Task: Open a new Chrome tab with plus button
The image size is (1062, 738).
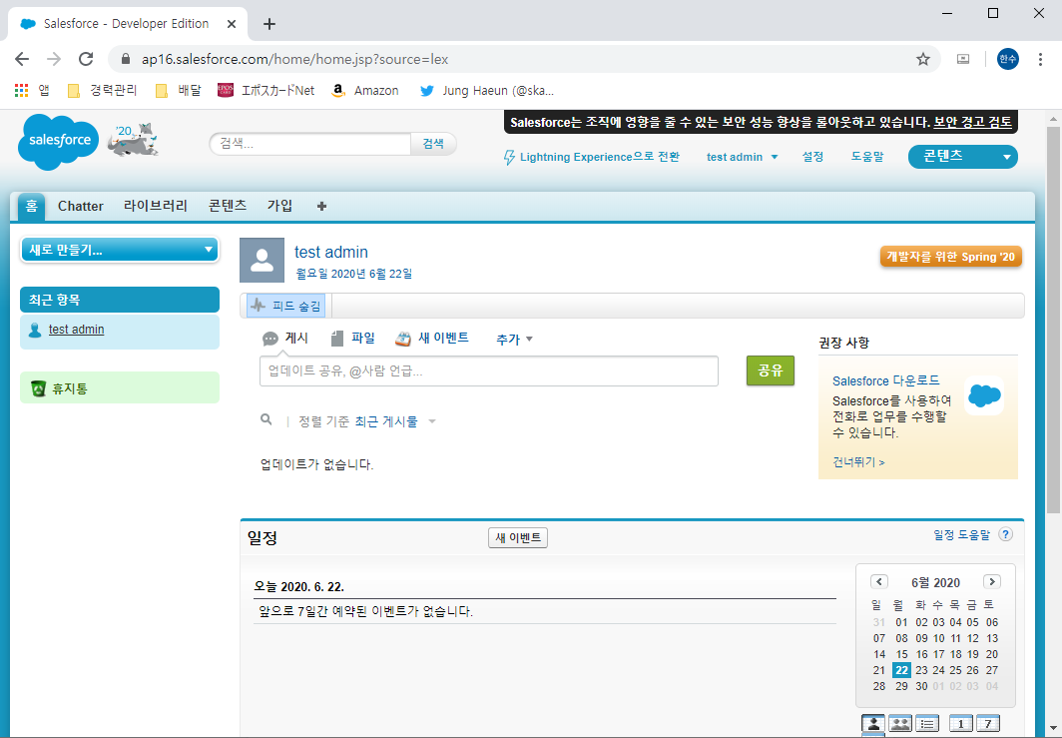Action: [268, 24]
